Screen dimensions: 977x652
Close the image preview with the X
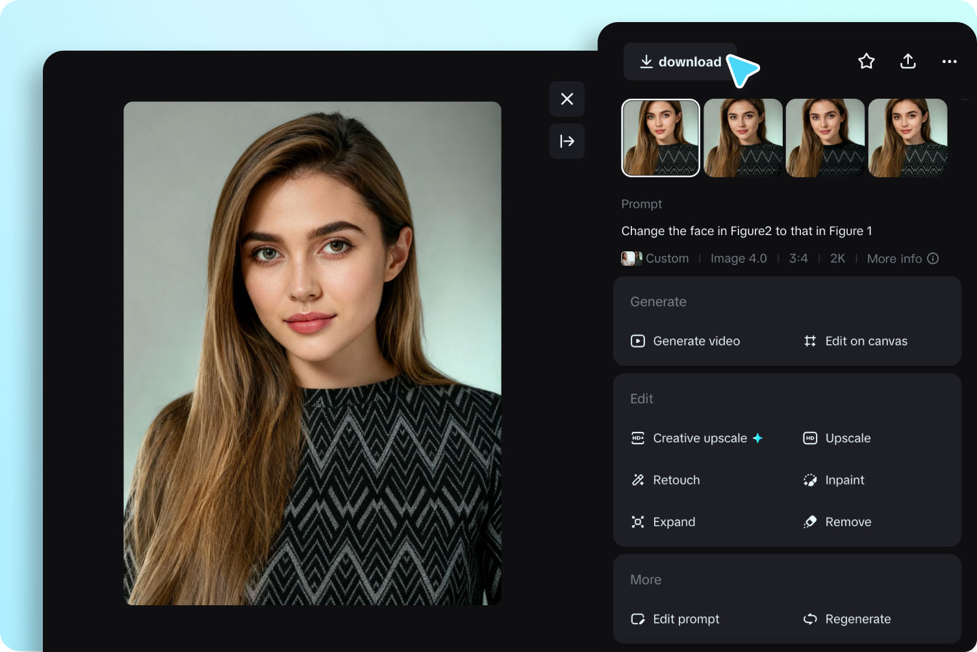point(567,99)
